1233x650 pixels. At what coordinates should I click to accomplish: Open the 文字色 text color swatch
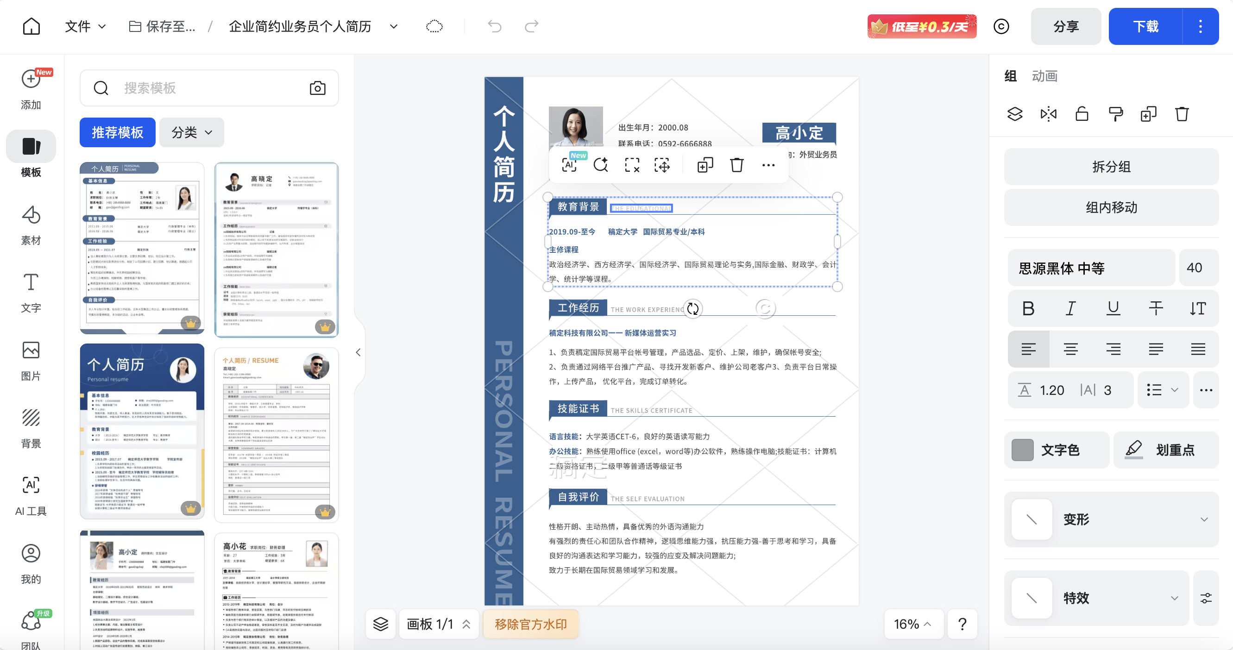point(1023,450)
